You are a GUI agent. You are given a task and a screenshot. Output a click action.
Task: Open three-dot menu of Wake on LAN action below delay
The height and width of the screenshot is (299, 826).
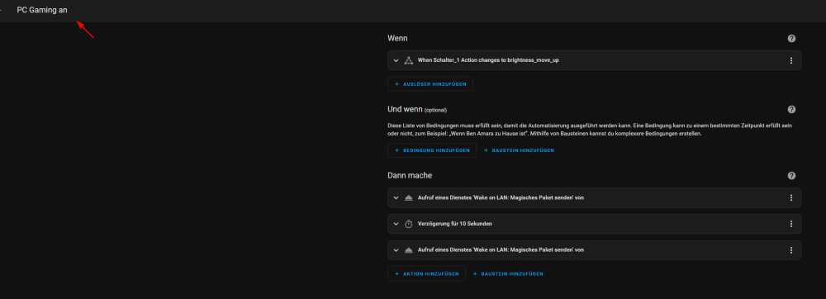[x=790, y=250]
